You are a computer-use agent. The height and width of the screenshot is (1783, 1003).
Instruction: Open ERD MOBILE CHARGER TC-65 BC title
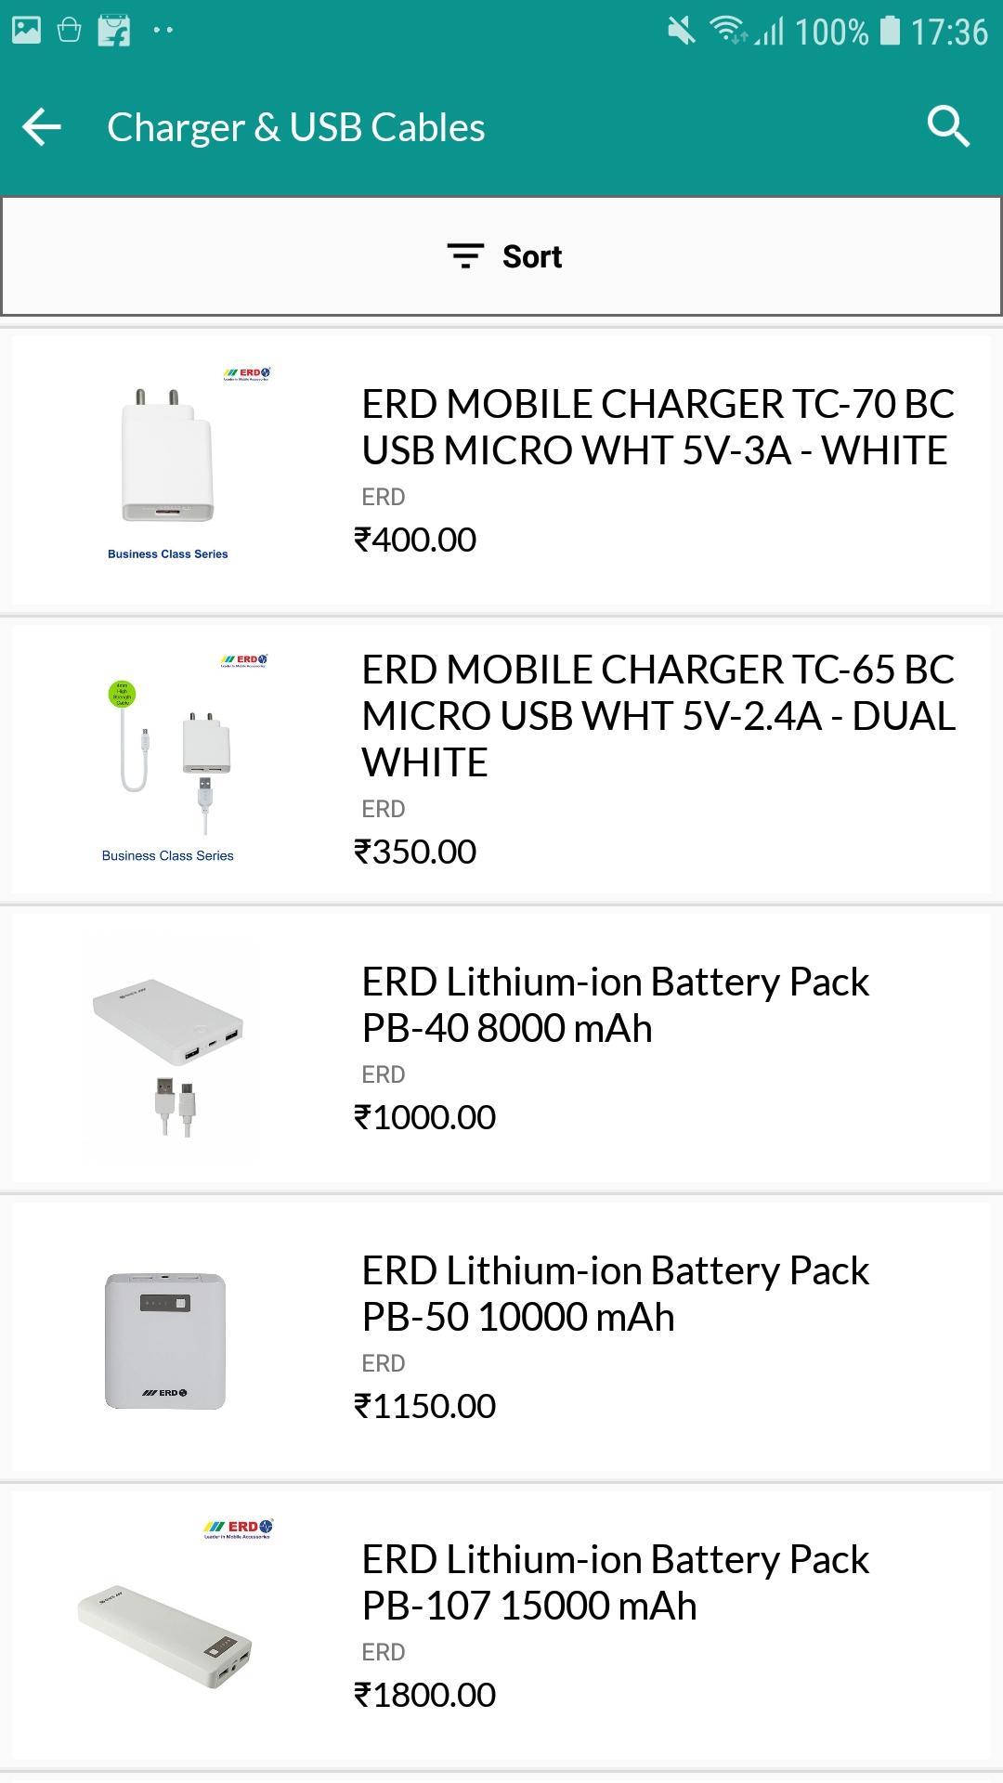coord(658,715)
